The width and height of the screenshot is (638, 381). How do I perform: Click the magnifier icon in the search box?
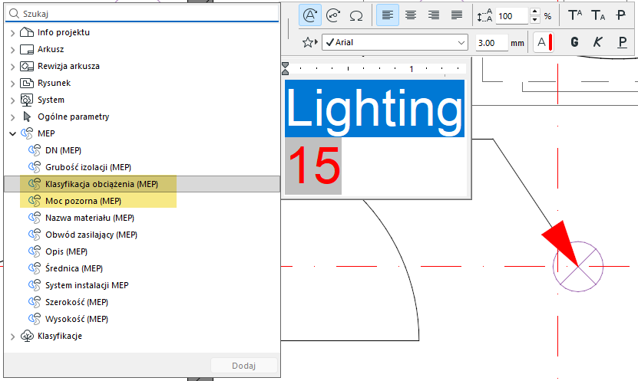[15, 14]
